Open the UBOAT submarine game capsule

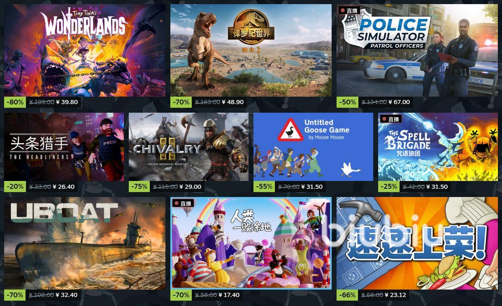coord(85,243)
